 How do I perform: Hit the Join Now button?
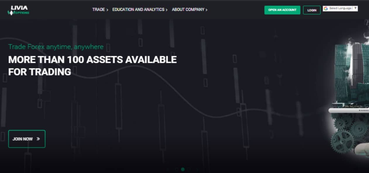pos(27,139)
